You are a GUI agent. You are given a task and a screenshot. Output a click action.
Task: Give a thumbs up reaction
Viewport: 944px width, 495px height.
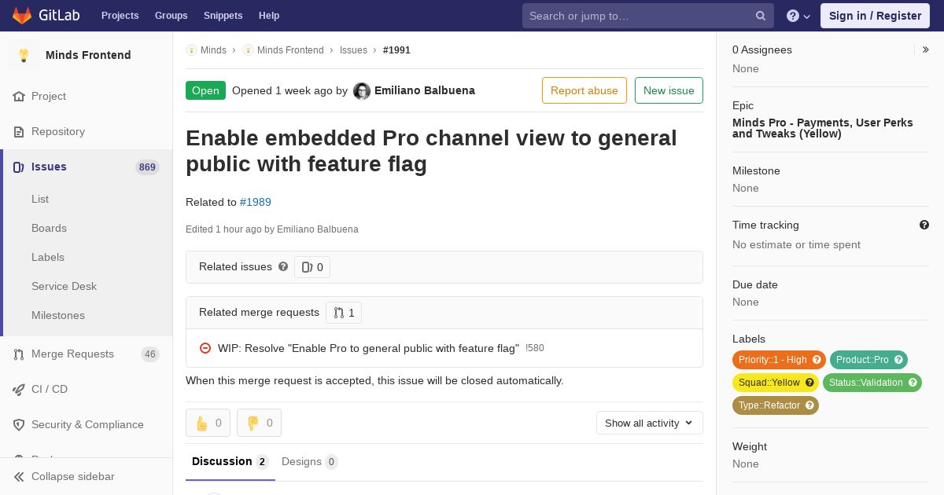[208, 423]
